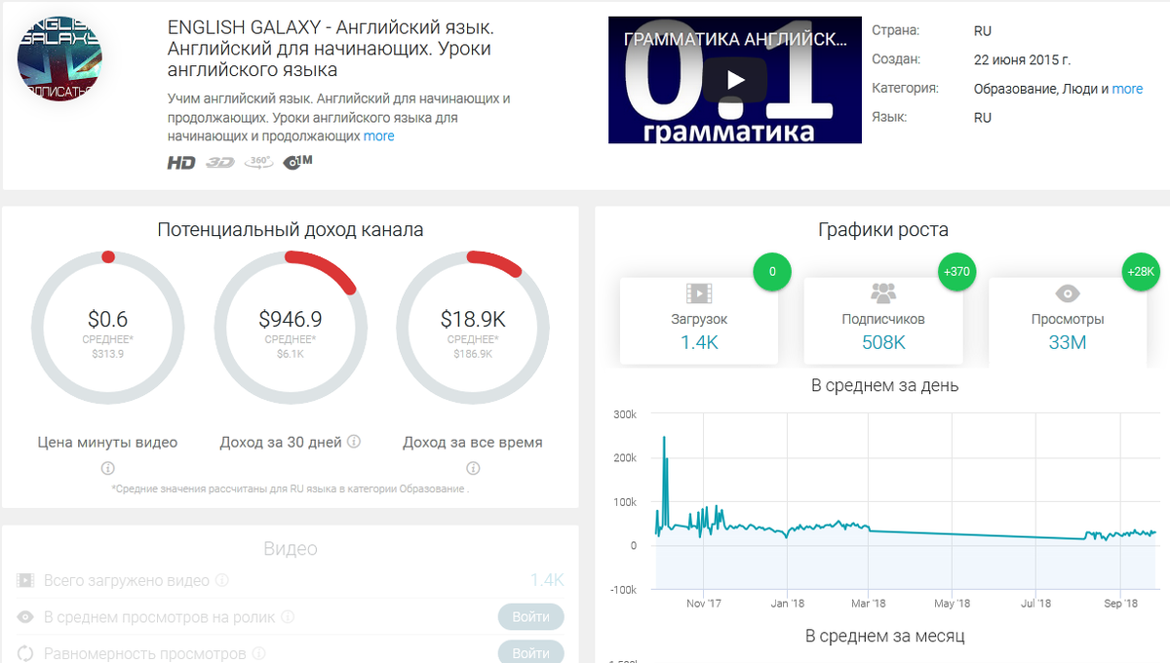Click the green 0 badge
1170x663 pixels.
pyautogui.click(x=772, y=271)
